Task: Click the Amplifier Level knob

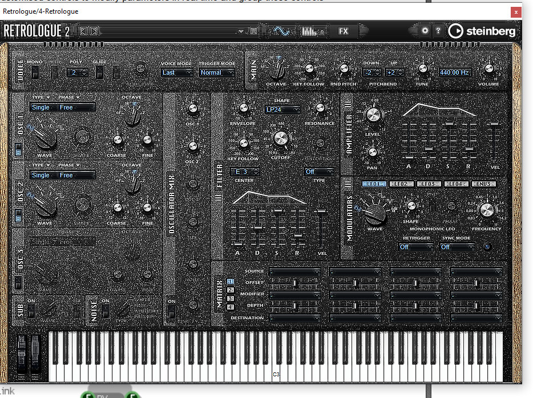Action: click(373, 115)
